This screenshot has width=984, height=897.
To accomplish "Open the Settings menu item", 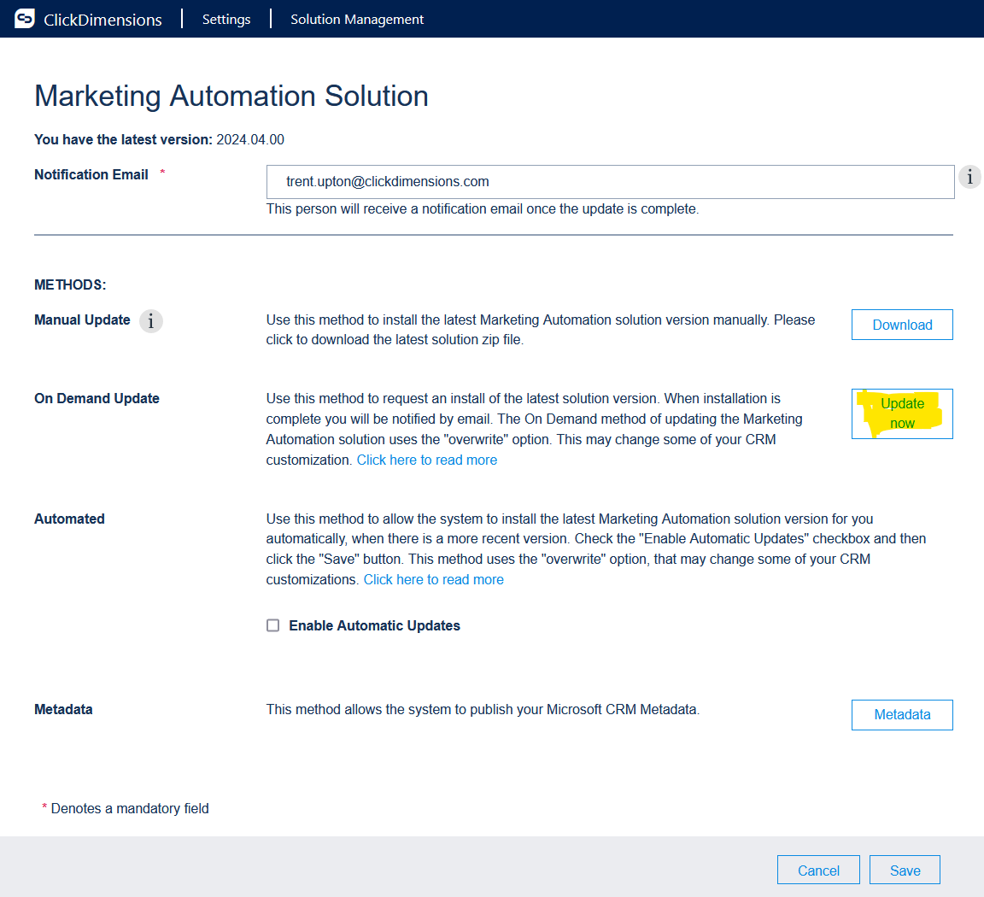I will [x=226, y=20].
